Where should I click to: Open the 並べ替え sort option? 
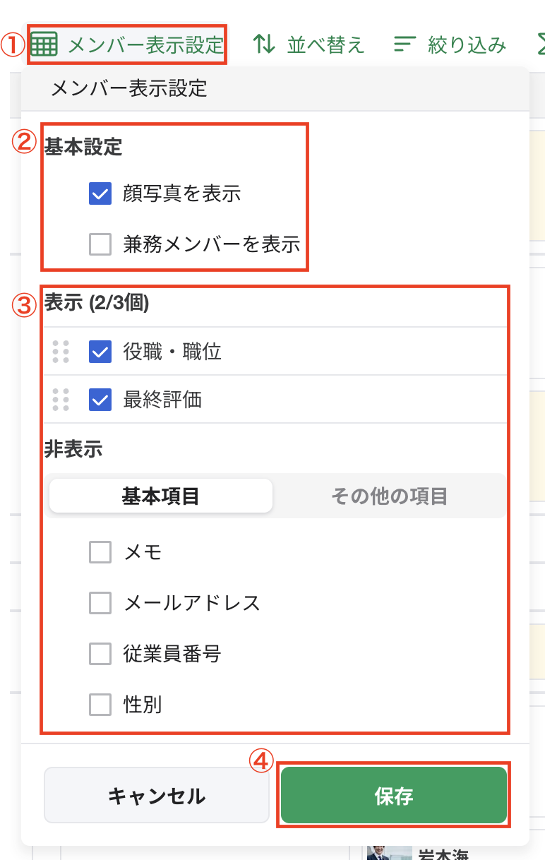(325, 44)
